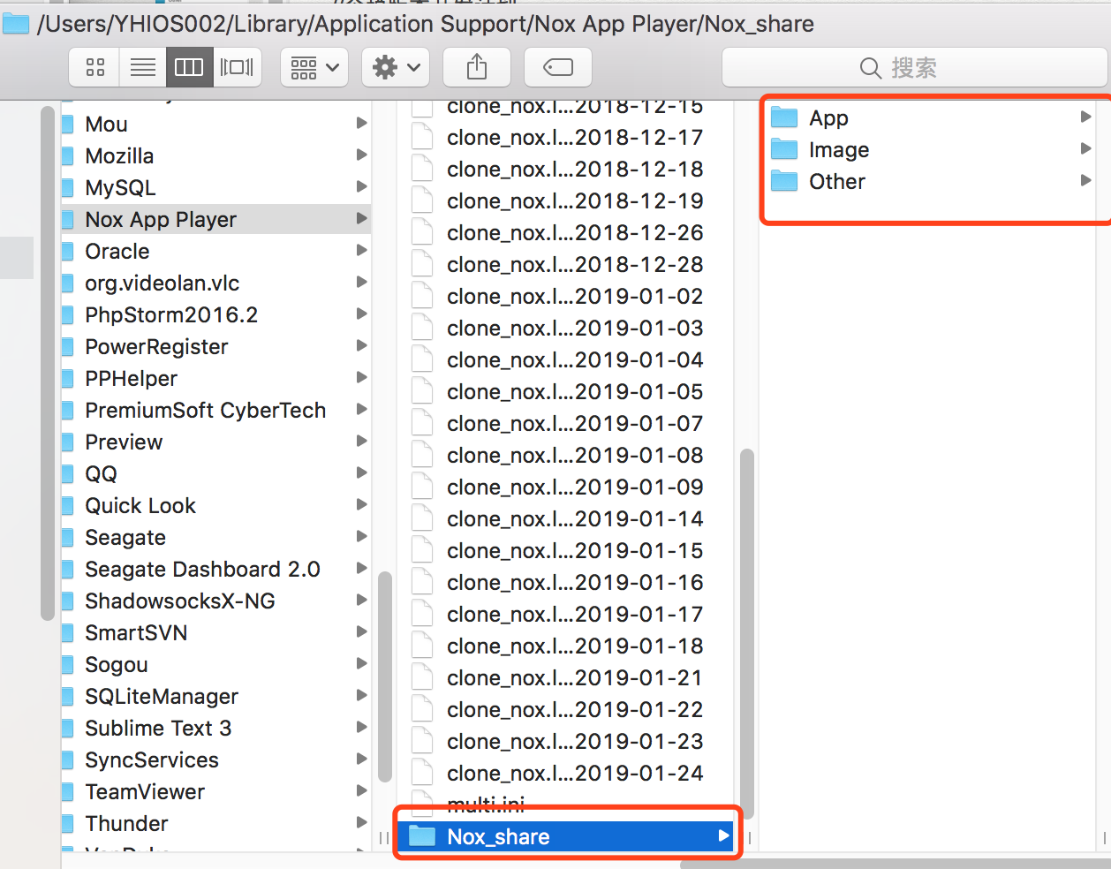Expand the App folder arrow
Screen dimensions: 1111x869
pyautogui.click(x=1086, y=117)
